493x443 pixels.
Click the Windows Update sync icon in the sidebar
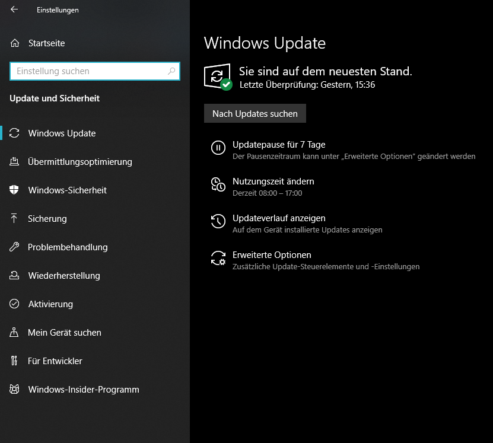pos(14,133)
